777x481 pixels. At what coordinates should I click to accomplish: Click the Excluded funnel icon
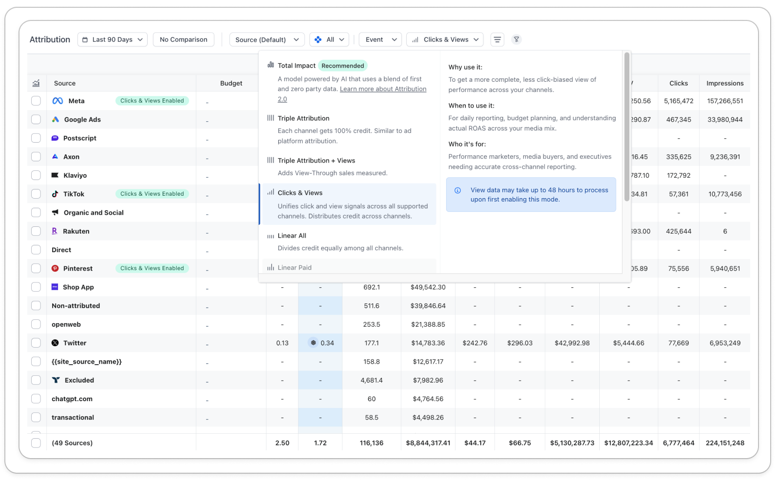(56, 380)
